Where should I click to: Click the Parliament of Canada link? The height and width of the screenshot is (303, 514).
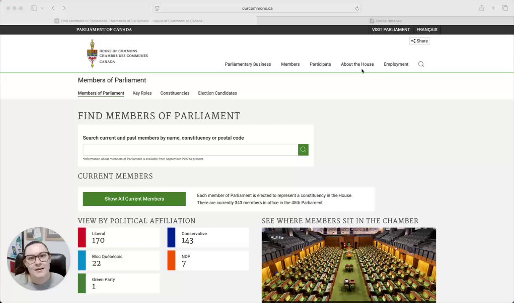coord(104,29)
